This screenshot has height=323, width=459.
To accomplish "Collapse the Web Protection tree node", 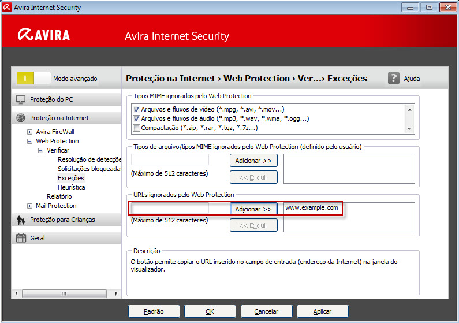I will click(29, 141).
